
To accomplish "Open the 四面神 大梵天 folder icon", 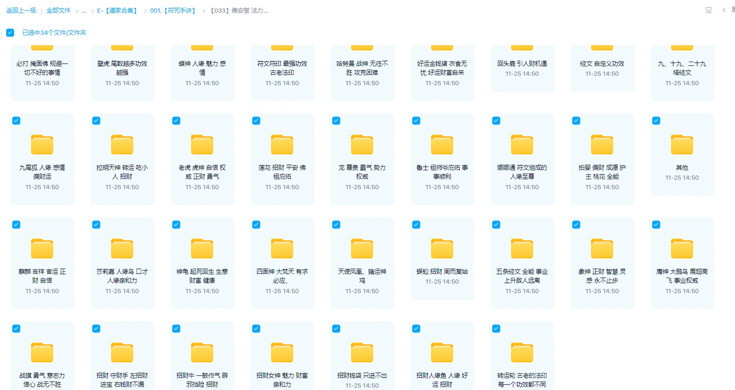I will (x=282, y=248).
